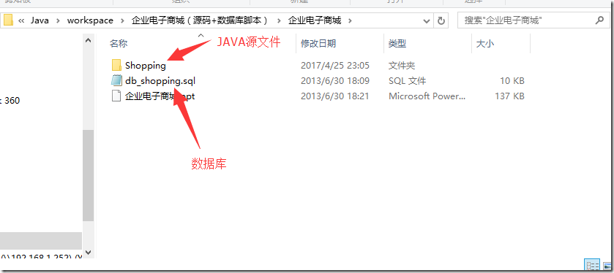Click date 2013/6/30 18:09
This screenshot has width=614, height=273.
334,81
